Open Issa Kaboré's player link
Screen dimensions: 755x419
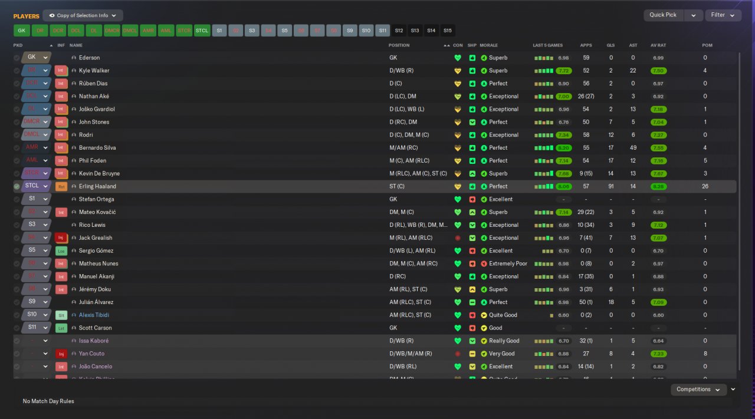94,341
